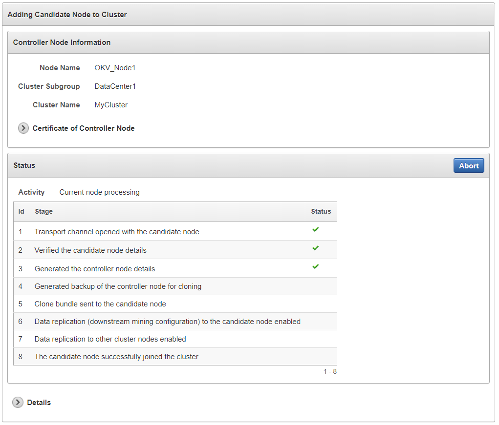
Task: Click the Current node processing activity text
Action: tap(99, 192)
